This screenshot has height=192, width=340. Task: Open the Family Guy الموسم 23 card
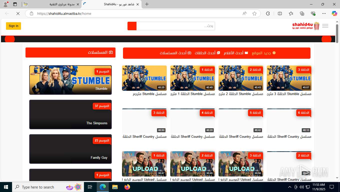(70, 149)
